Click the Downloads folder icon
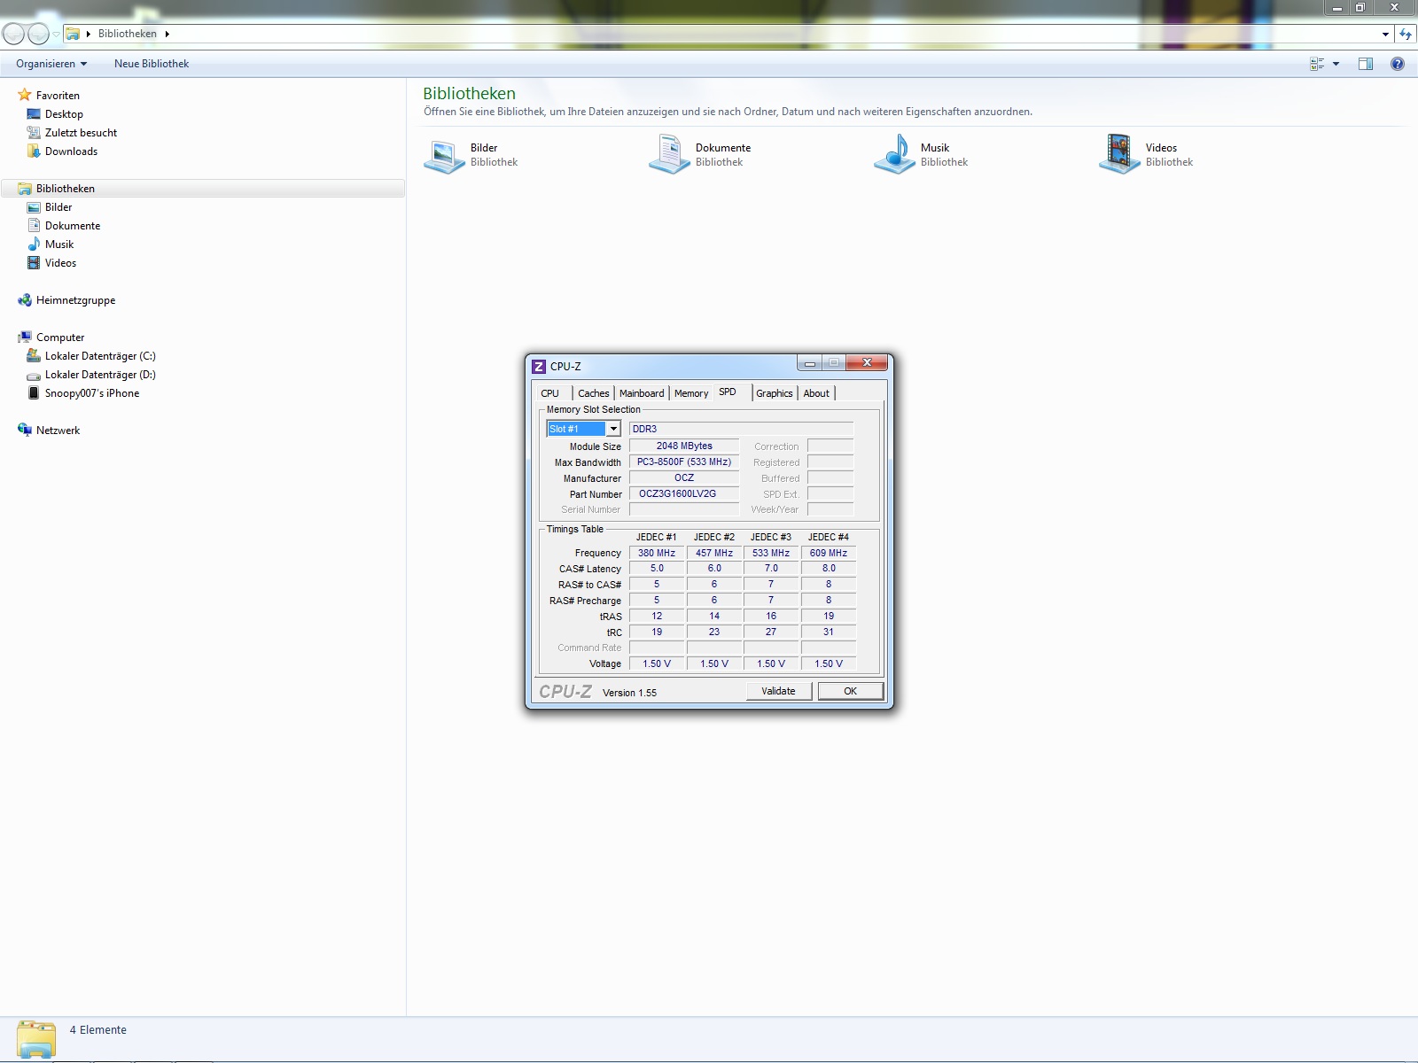This screenshot has height=1063, width=1418. tap(34, 151)
